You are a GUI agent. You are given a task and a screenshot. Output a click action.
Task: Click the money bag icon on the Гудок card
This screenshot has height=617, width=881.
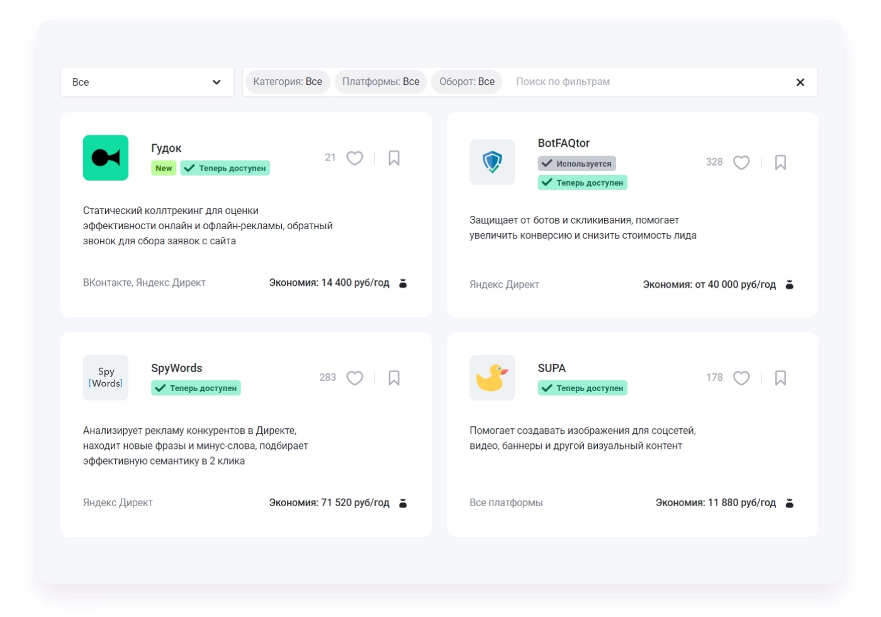coord(403,283)
